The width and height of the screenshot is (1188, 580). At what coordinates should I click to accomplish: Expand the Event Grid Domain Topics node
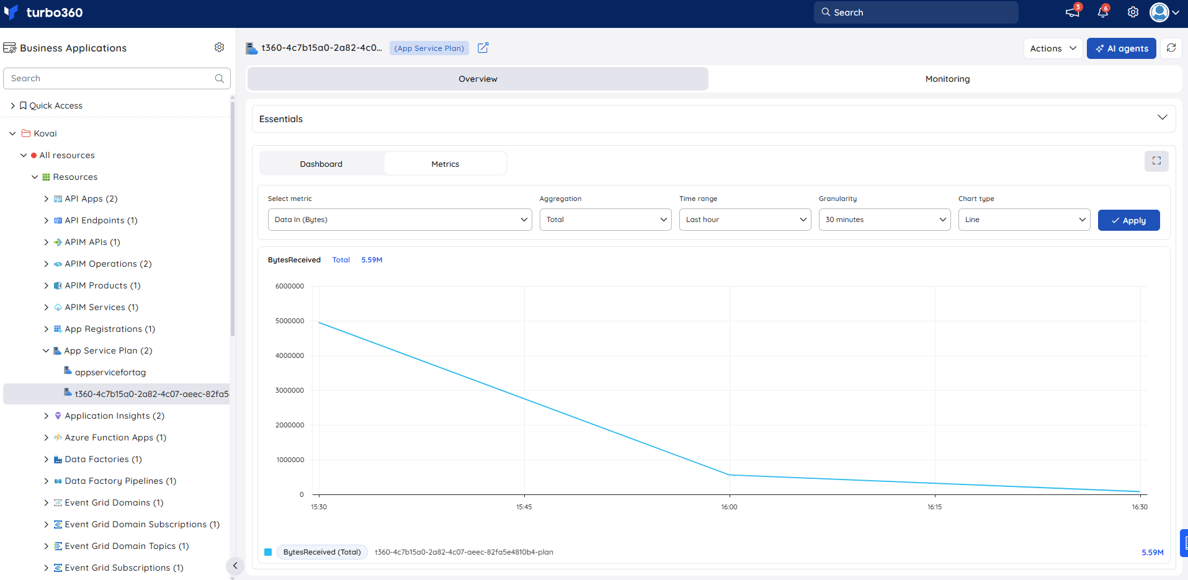[46, 546]
